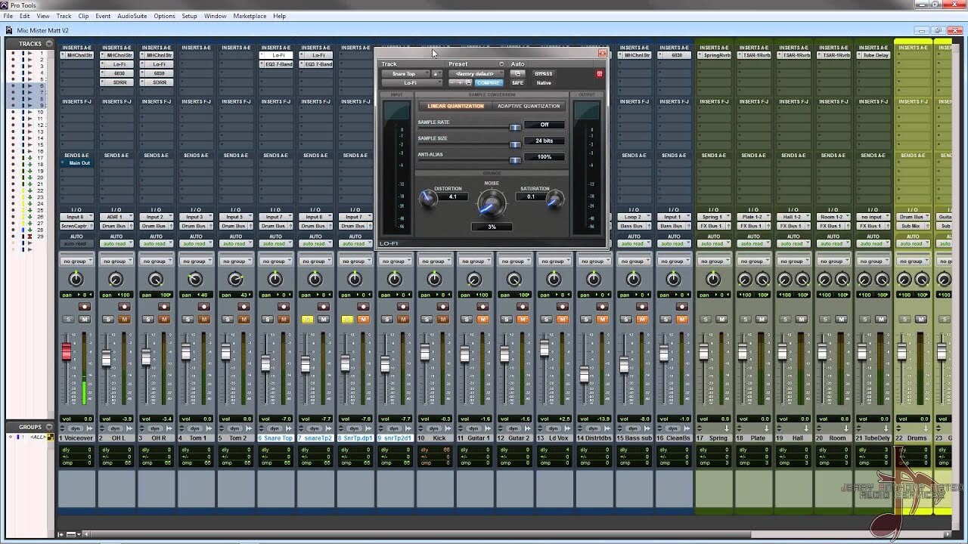Click the Sample Rate slider handle

pos(515,128)
